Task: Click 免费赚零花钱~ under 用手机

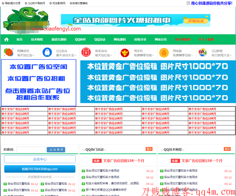Action: coord(144,55)
